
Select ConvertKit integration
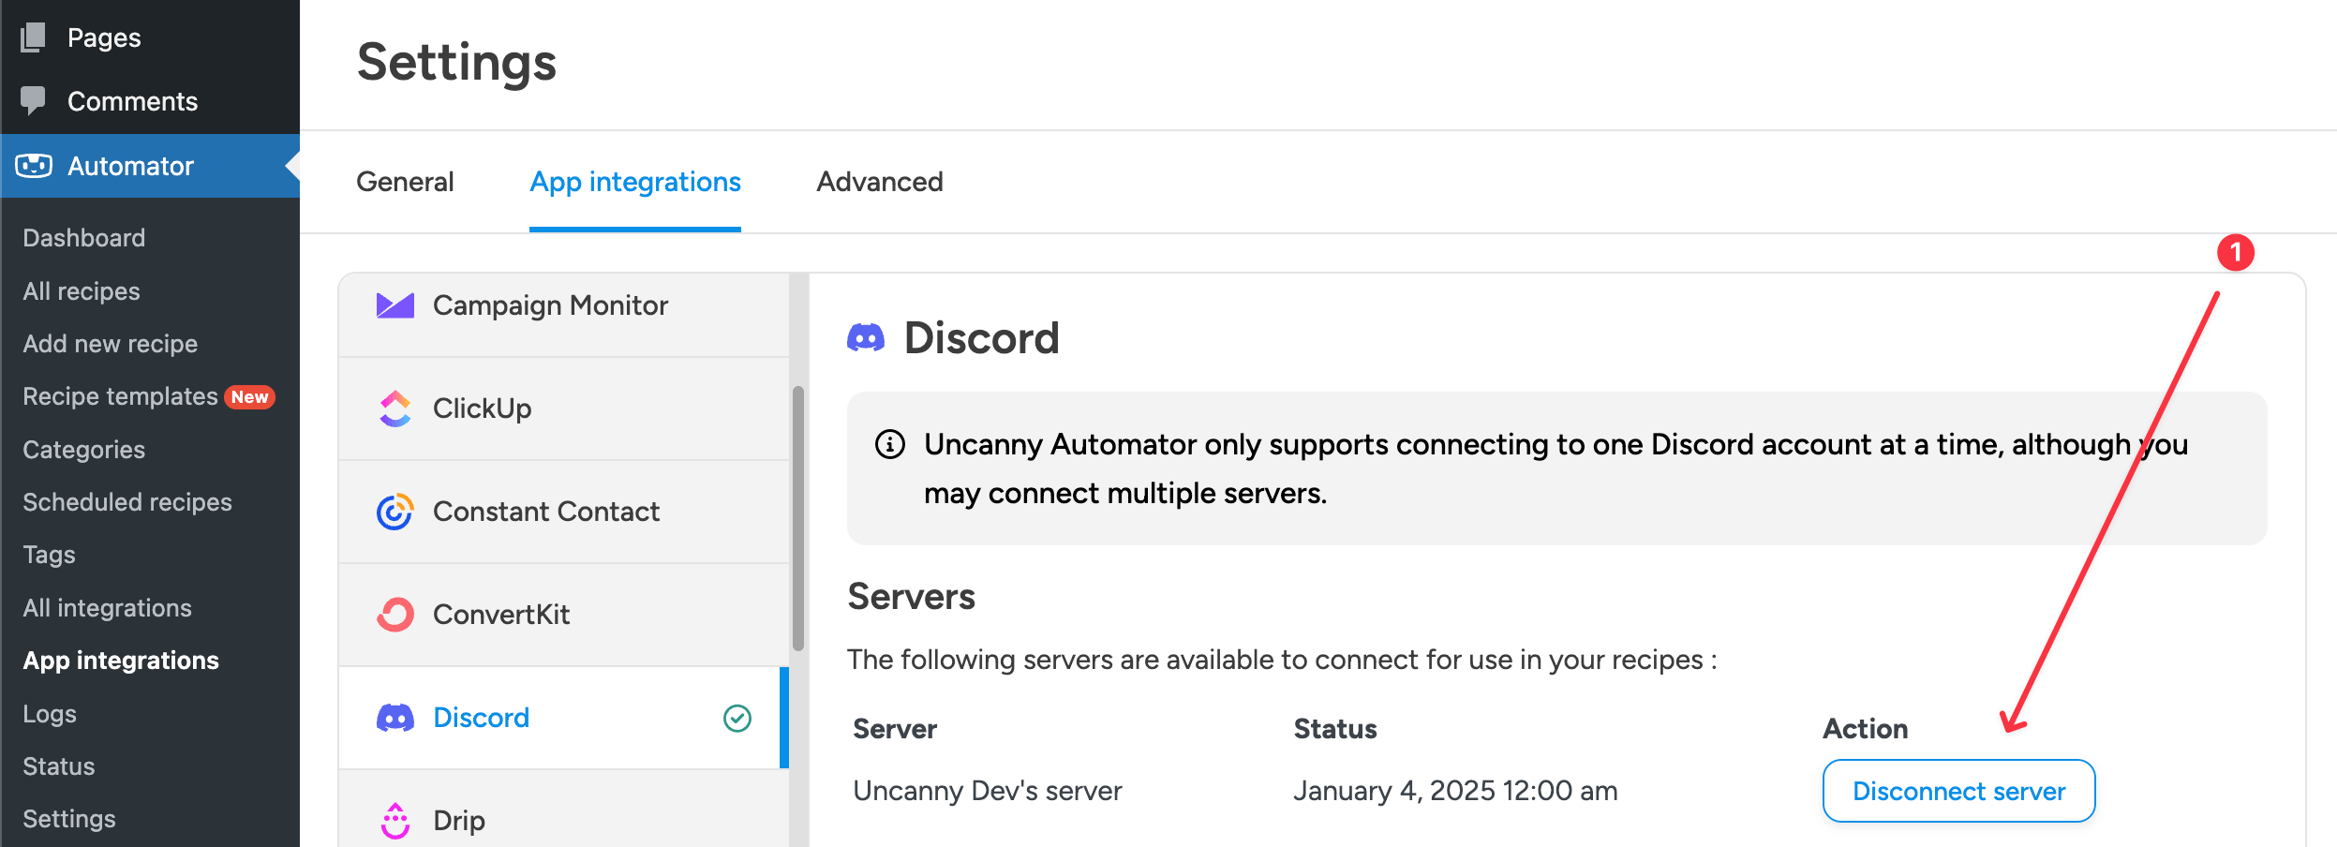click(x=563, y=615)
